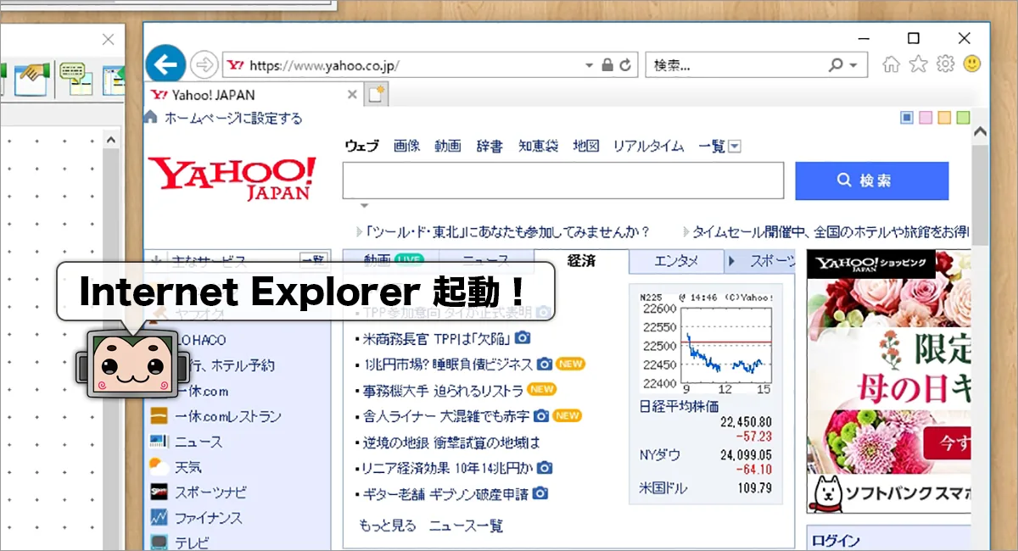Open the タイムセール開催中 hotel link
Screen dimensions: 1018x551
[831, 231]
